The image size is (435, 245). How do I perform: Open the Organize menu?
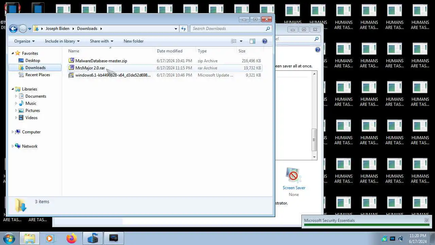(x=24, y=41)
